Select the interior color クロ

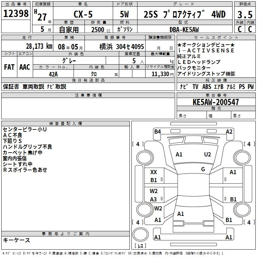pos(94,74)
